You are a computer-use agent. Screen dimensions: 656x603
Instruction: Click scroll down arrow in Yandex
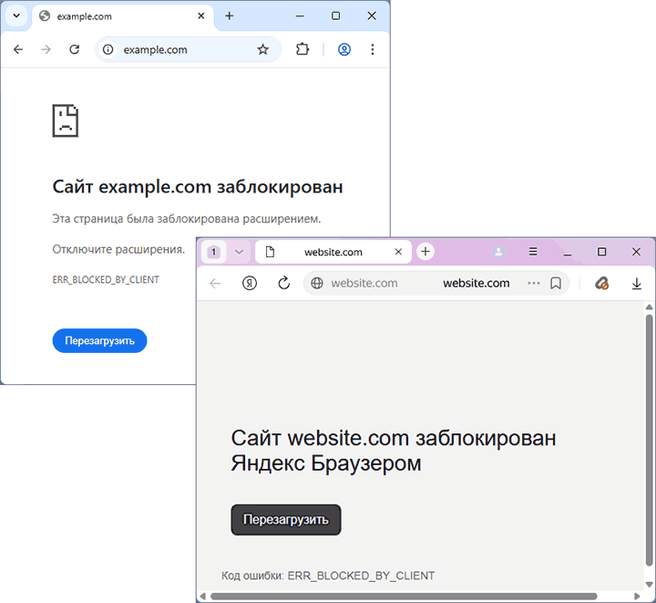(649, 584)
